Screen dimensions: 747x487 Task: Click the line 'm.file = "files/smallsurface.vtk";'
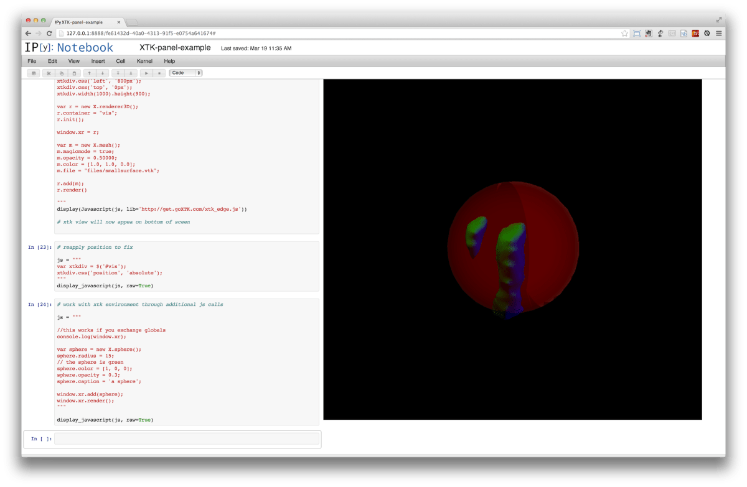point(108,170)
